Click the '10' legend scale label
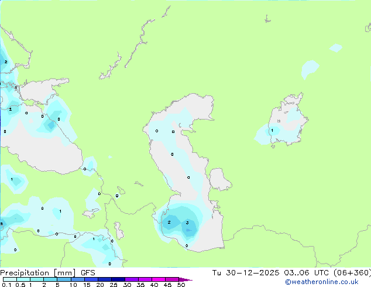Image resolution: width=371 pixels, height=287 pixels. (73, 285)
